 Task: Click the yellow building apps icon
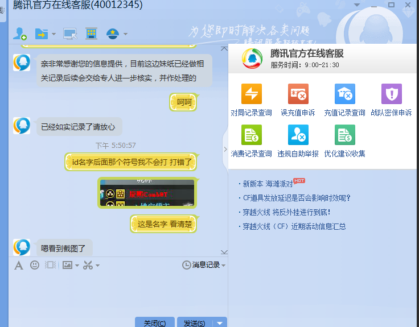click(x=91, y=34)
